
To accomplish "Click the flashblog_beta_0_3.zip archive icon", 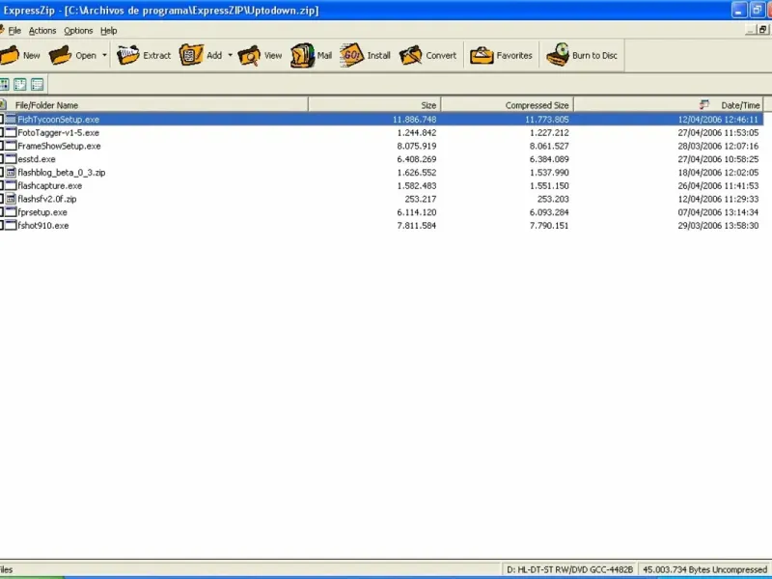I will 11,173.
